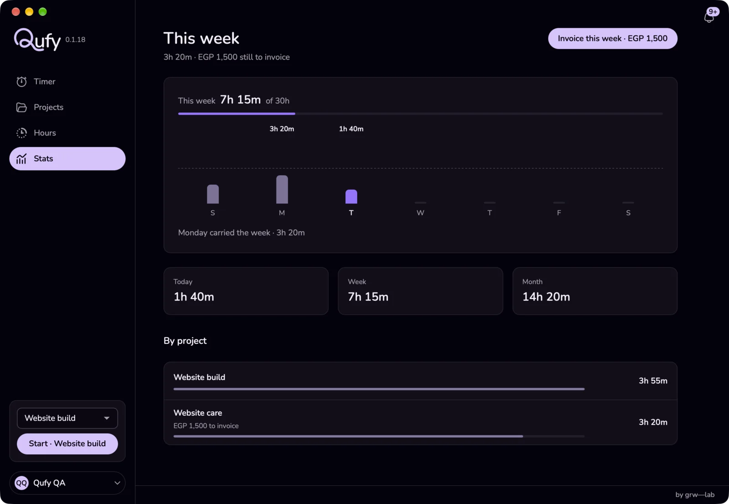Click the 1h 40m label above Tuesday
729x504 pixels.
click(x=351, y=129)
